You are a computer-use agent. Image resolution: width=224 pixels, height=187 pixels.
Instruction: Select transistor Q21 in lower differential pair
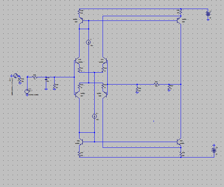[x=77, y=95]
